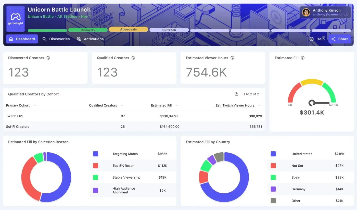Open Help
Screen dimensions: 357x210
pyautogui.click(x=317, y=39)
